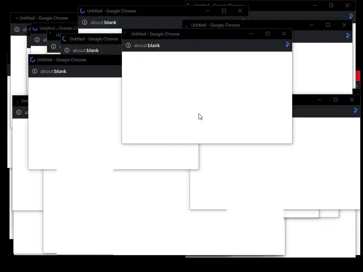Image resolution: width=363 pixels, height=272 pixels.
Task: Close the titled window directly behind front window's right
Action: tap(344, 25)
